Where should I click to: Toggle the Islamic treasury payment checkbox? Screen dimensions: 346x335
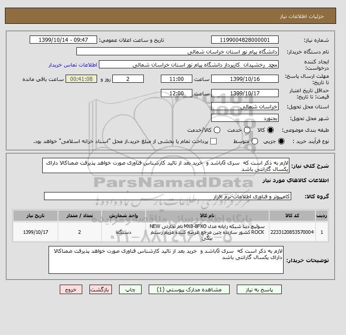(x=213, y=141)
